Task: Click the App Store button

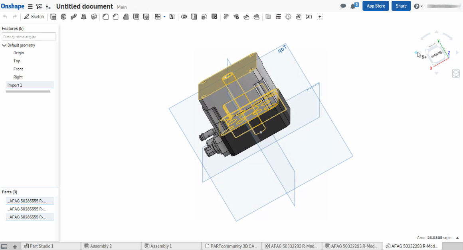Action: click(376, 6)
